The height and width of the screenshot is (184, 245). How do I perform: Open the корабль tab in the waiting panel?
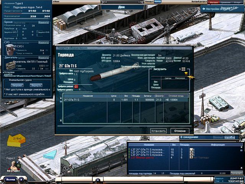[229, 137]
